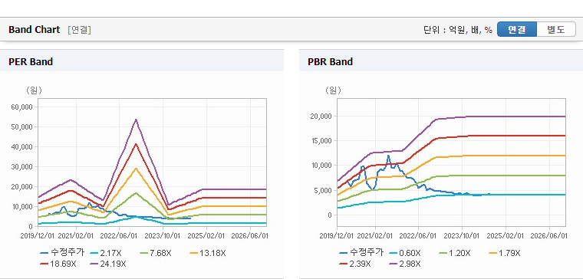Click the 50,000 axis label in PER chart
583x279 pixels.
23,126
